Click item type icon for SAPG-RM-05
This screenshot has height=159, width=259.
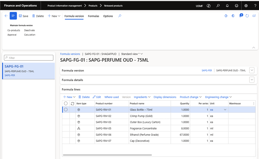point(79,128)
